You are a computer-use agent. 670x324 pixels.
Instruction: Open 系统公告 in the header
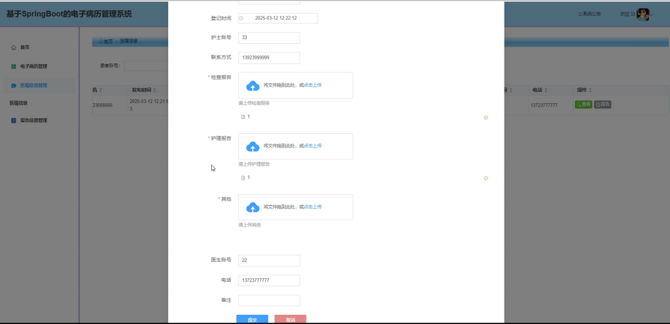[591, 14]
